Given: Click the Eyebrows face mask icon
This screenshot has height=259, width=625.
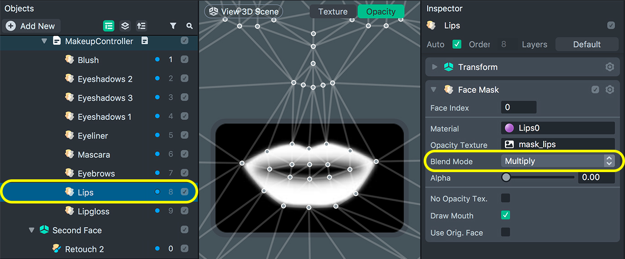Looking at the screenshot, I should (69, 173).
